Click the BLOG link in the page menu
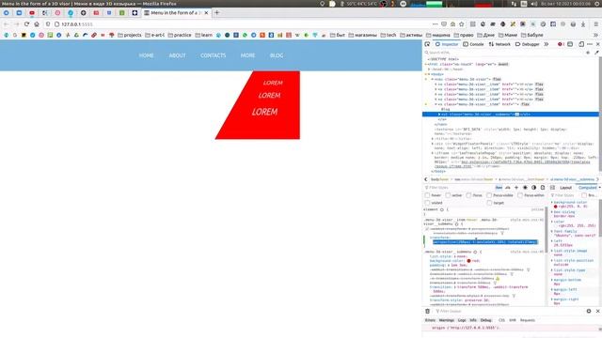The image size is (602, 338). click(277, 55)
